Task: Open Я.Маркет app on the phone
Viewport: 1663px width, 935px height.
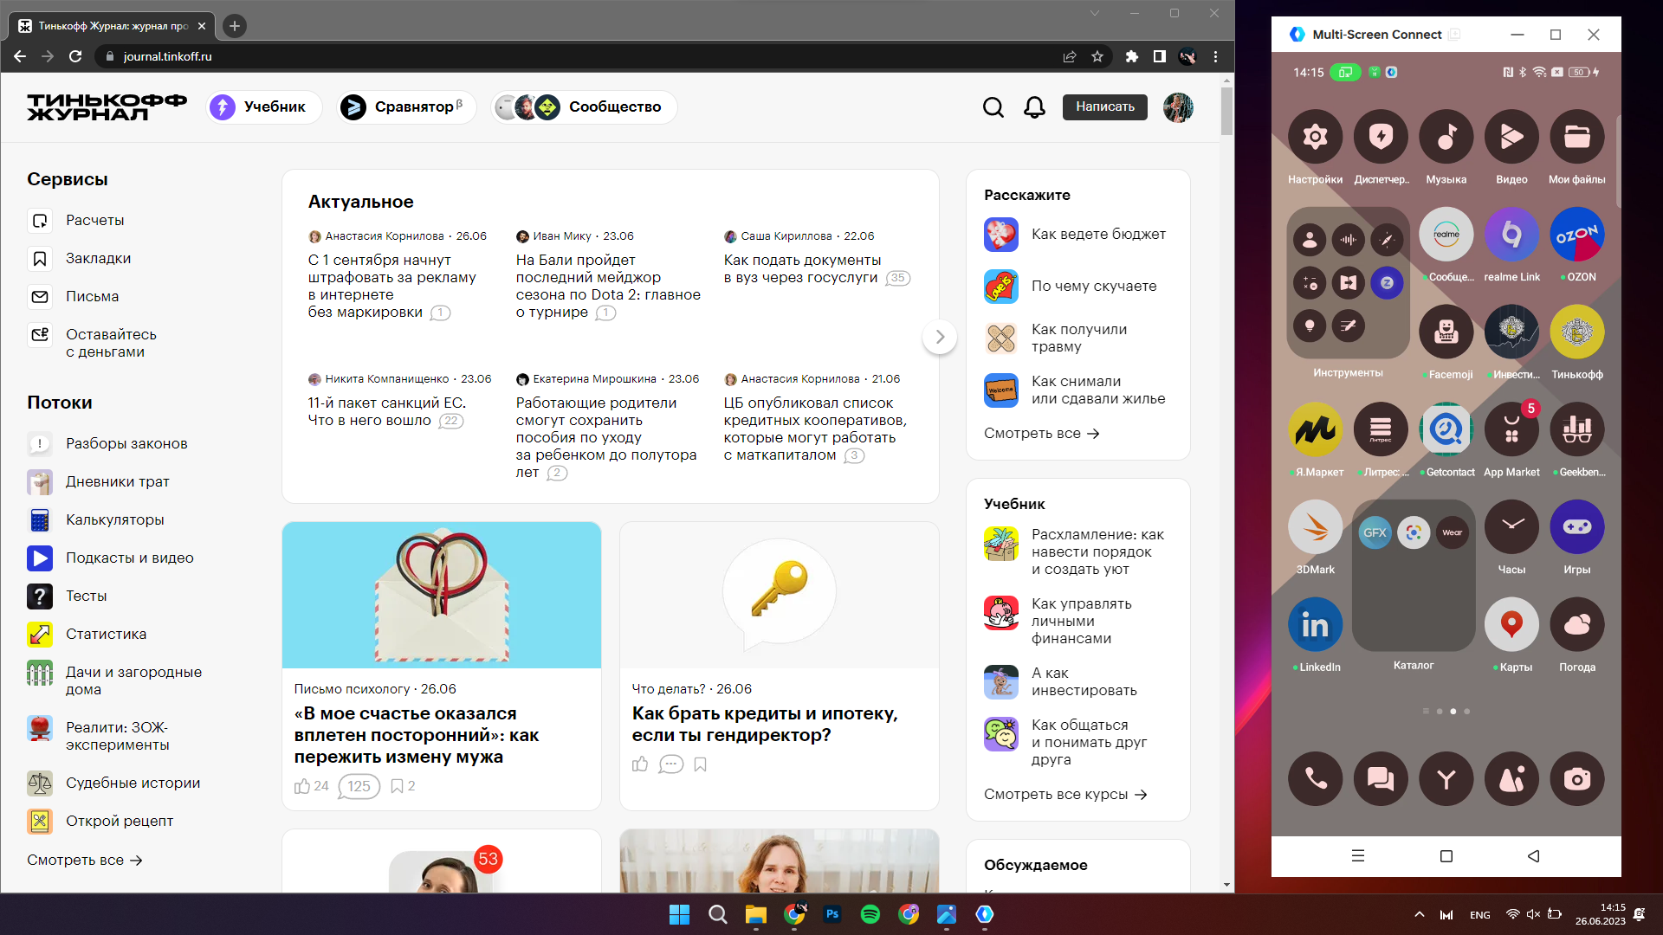Action: 1315,429
